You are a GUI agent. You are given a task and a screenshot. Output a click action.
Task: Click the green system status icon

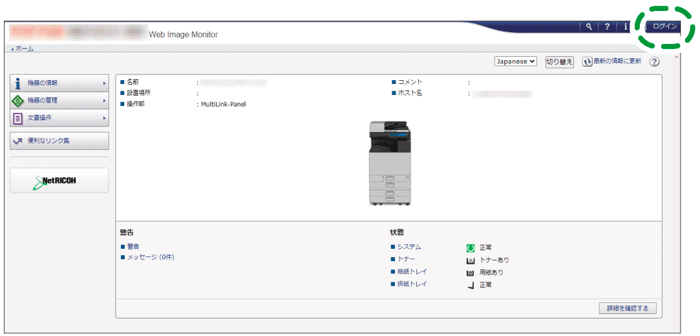pyautogui.click(x=471, y=247)
